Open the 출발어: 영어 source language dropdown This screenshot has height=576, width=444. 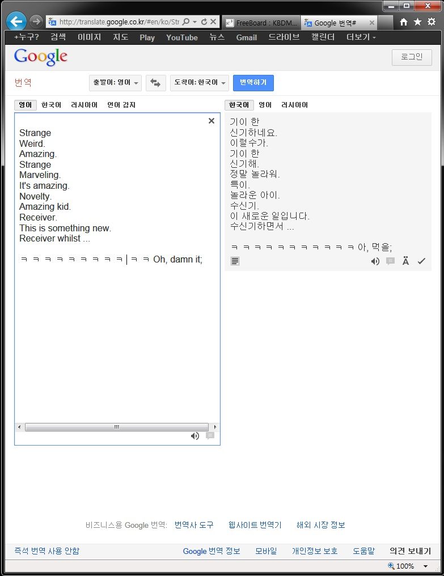[116, 83]
